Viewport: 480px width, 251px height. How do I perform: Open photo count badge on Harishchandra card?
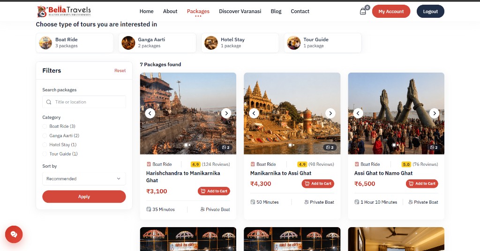(226, 148)
